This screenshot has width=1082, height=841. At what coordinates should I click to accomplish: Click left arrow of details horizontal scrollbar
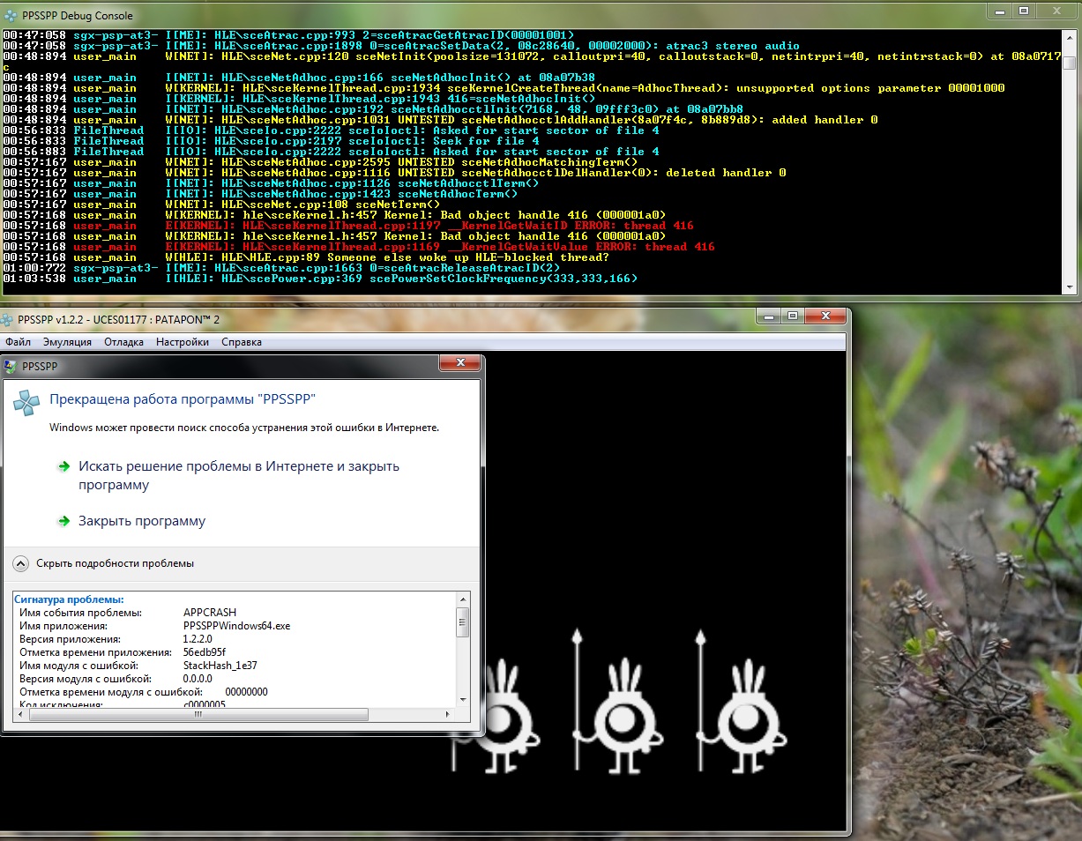coord(22,715)
